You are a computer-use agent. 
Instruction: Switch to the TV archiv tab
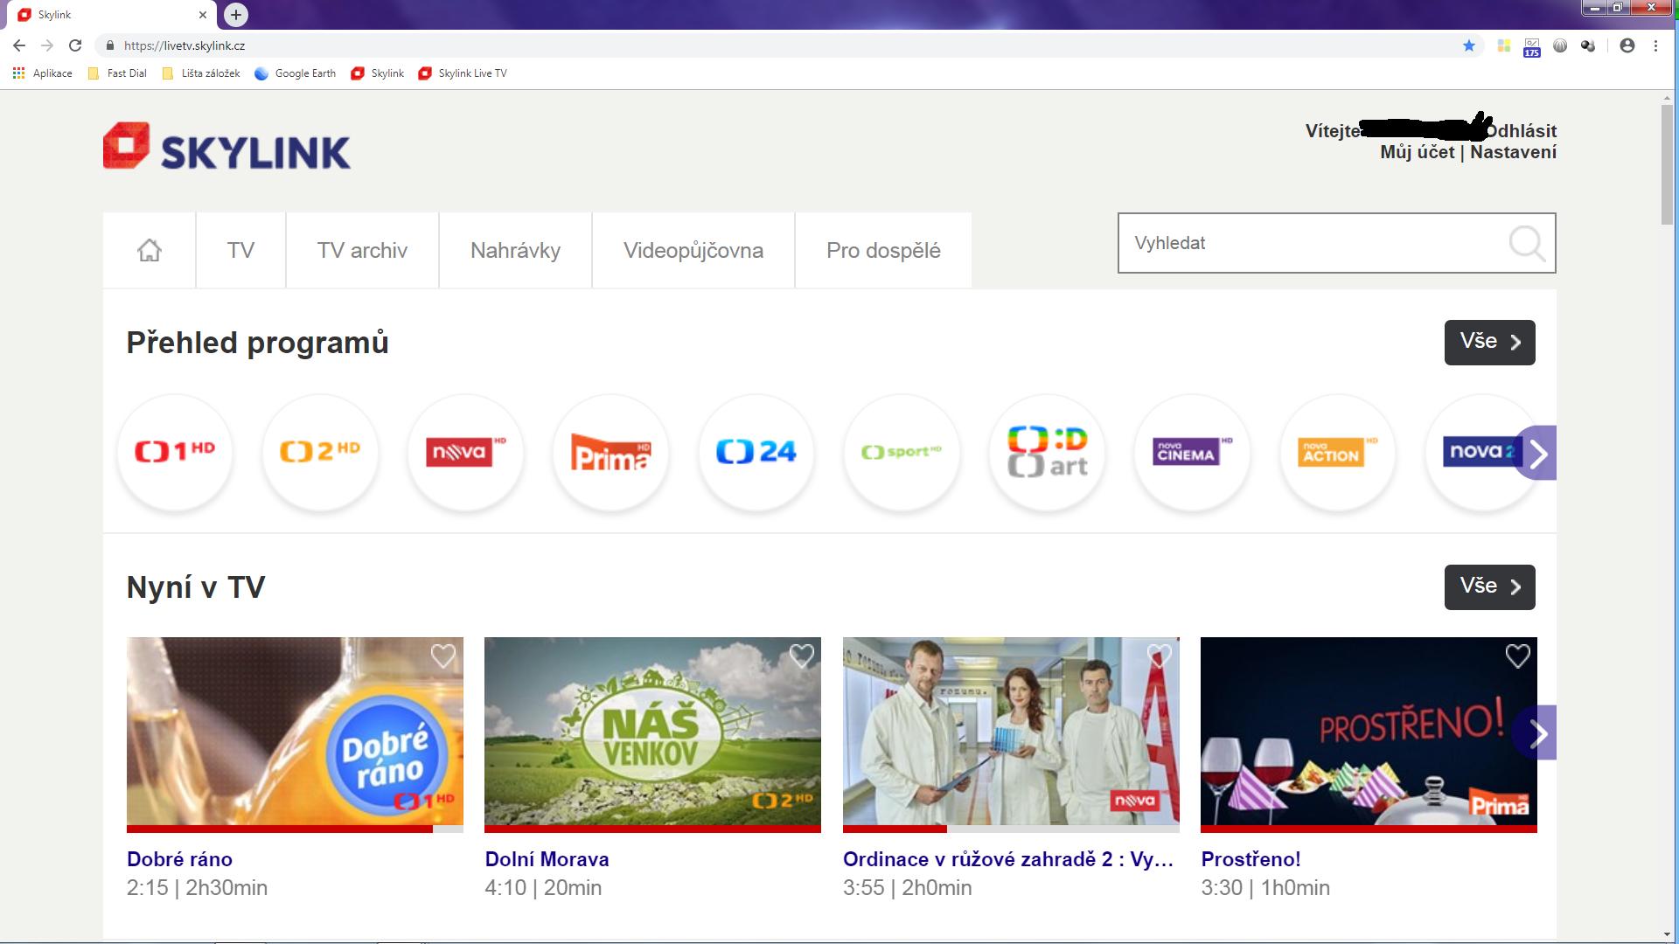(362, 250)
